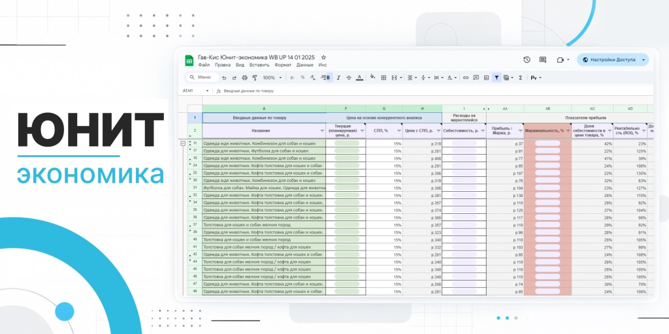Open the borders tool
This screenshot has height=334, width=669.
pos(383,78)
